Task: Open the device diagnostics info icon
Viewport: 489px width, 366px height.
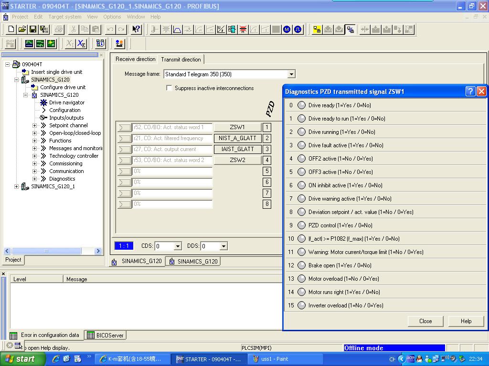Action: point(100,43)
